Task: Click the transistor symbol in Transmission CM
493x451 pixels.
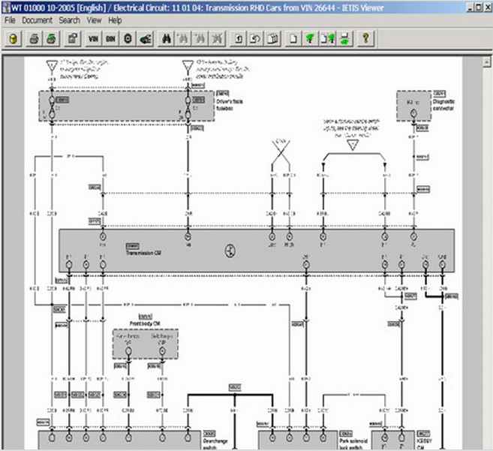Action: [230, 251]
